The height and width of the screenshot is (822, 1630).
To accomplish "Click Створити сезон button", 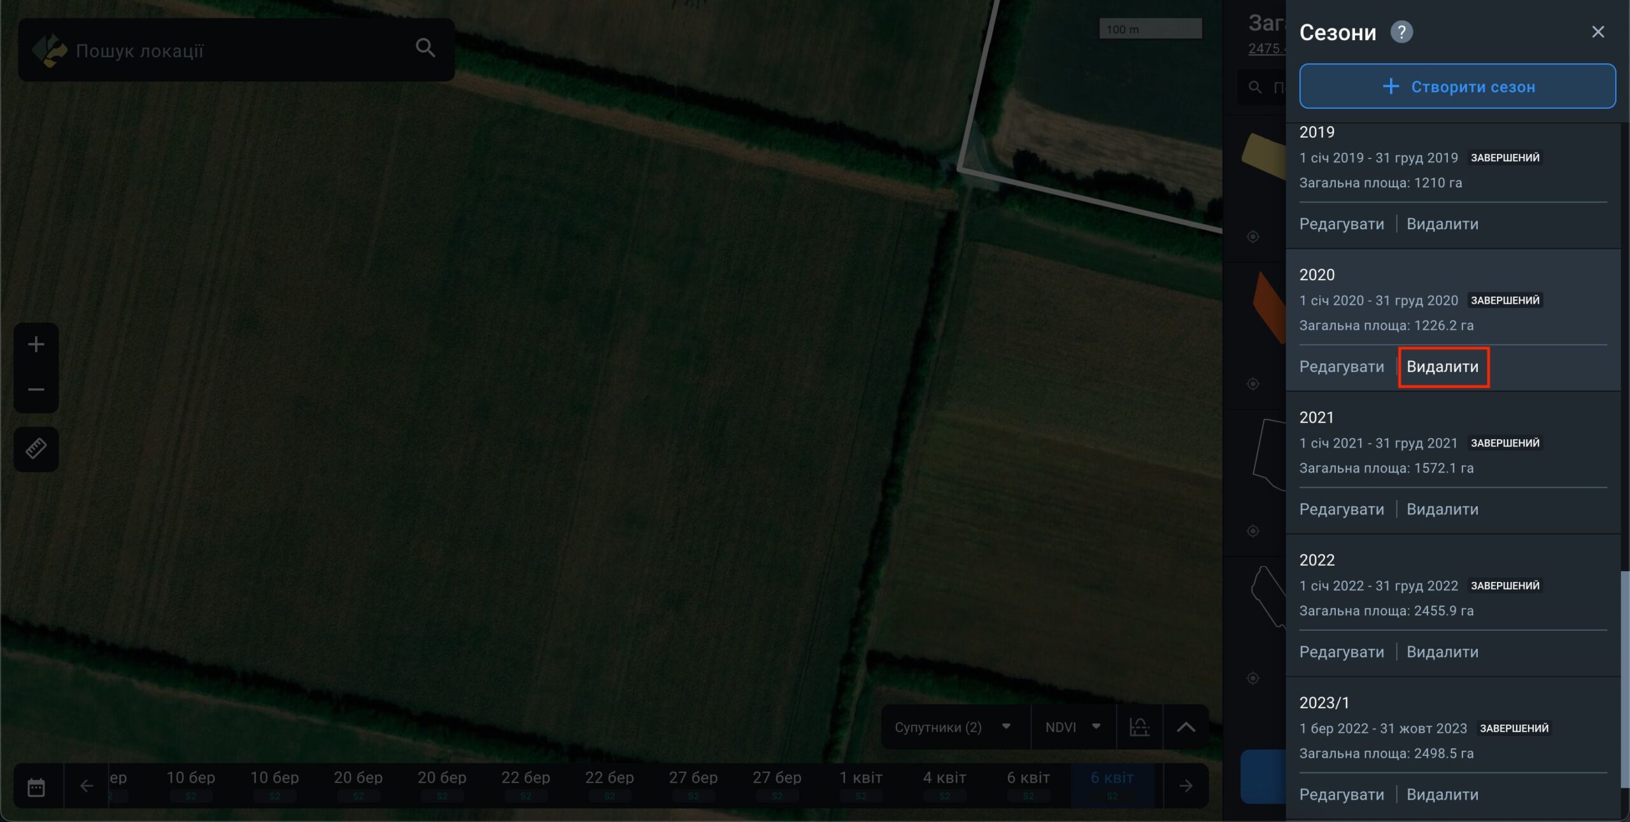I will (1457, 87).
